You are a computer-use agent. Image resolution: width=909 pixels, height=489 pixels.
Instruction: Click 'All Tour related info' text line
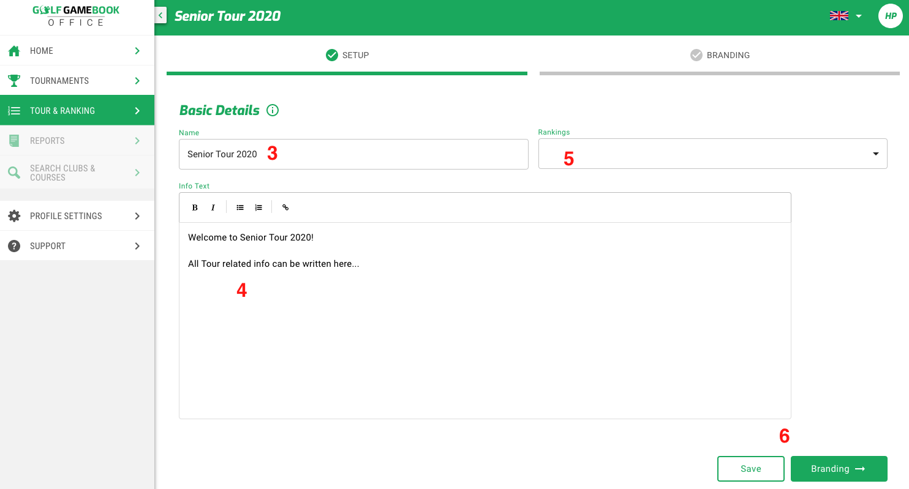pyautogui.click(x=274, y=264)
